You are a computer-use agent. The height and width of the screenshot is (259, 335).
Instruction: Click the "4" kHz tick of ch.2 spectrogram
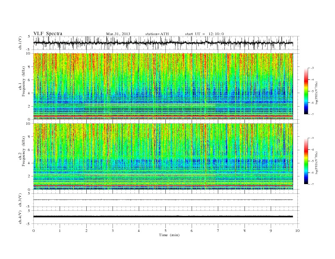(x=30, y=163)
